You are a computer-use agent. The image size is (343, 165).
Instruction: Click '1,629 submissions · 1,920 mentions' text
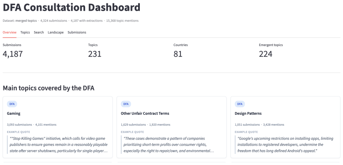[x=145, y=124]
